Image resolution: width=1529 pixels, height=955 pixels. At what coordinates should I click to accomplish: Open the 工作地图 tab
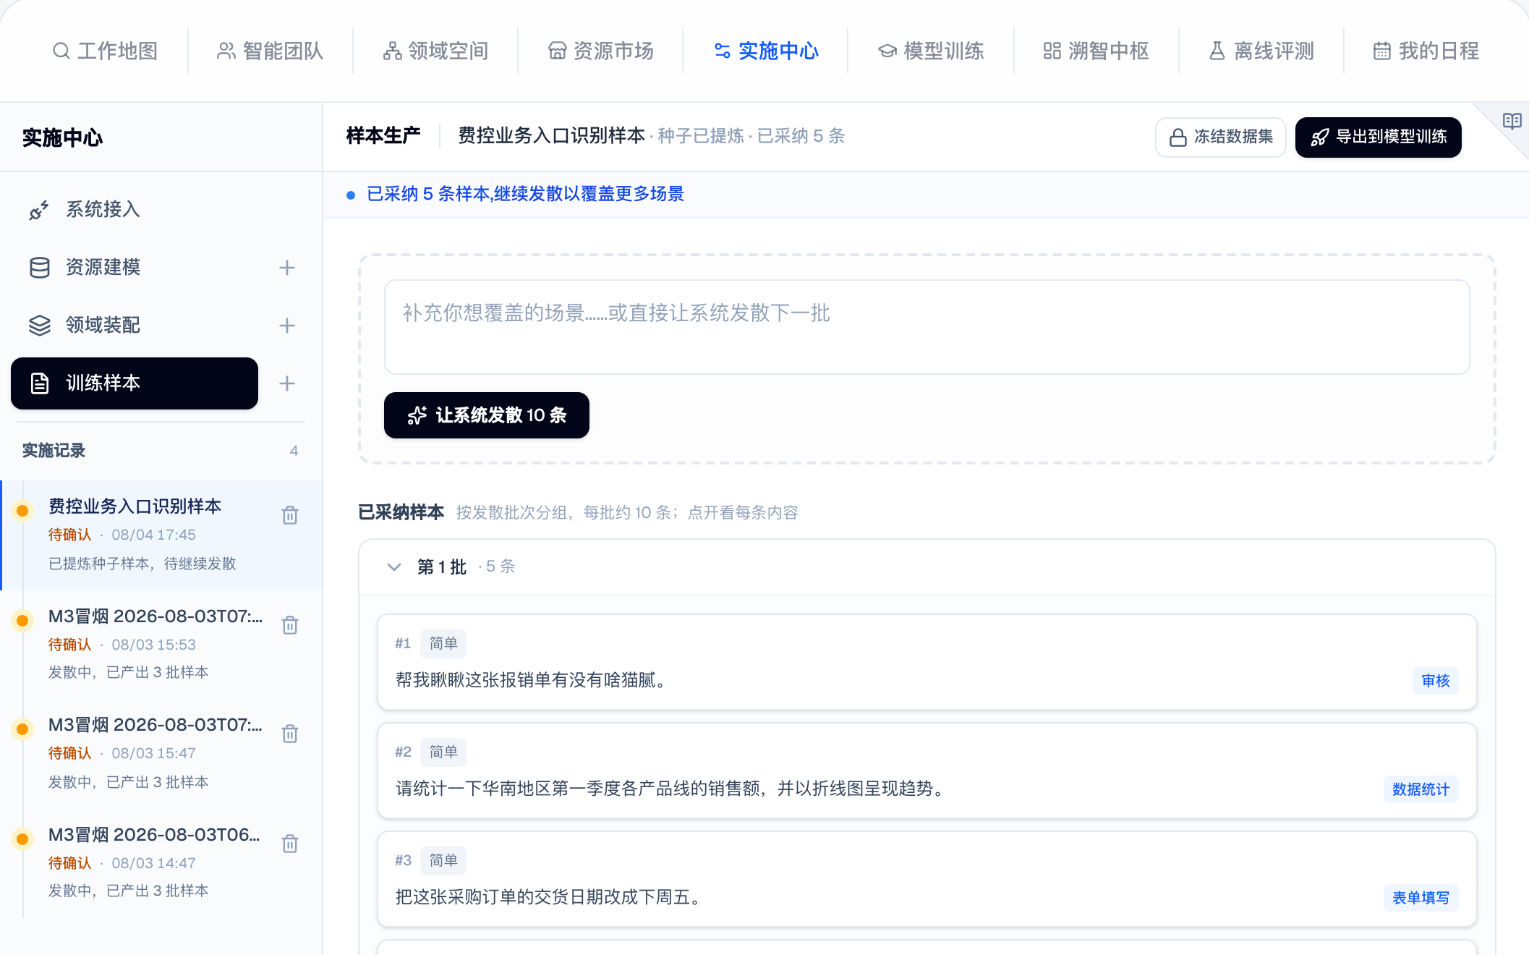(x=105, y=51)
